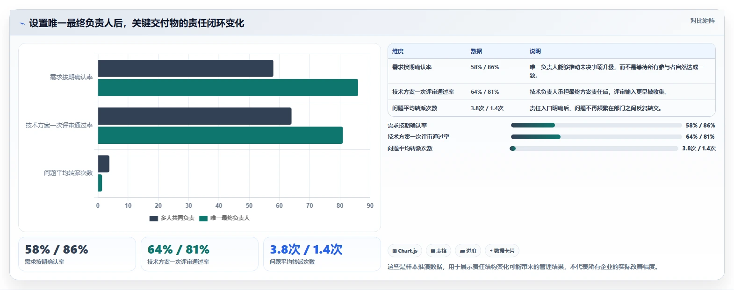Click the blue icon beside the panel title
This screenshot has height=290, width=734.
click(22, 23)
